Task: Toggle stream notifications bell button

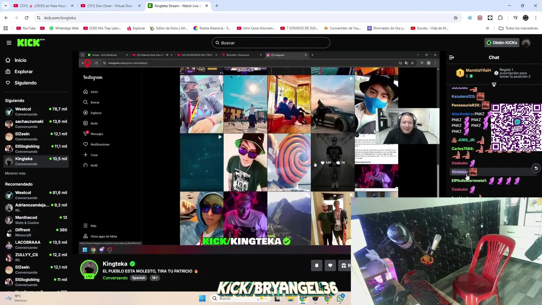Action: click(316, 266)
